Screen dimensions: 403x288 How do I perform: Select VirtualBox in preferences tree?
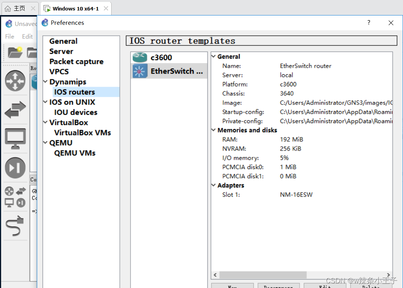pyautogui.click(x=69, y=122)
